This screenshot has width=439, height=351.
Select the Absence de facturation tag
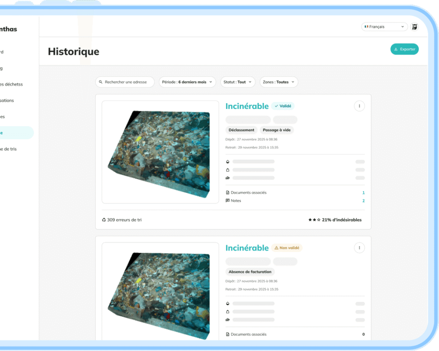click(x=250, y=272)
